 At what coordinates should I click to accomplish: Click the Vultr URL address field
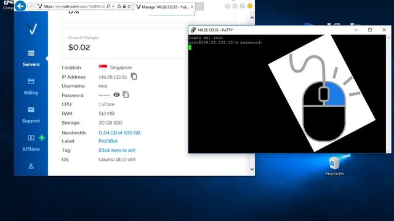[x=74, y=6]
